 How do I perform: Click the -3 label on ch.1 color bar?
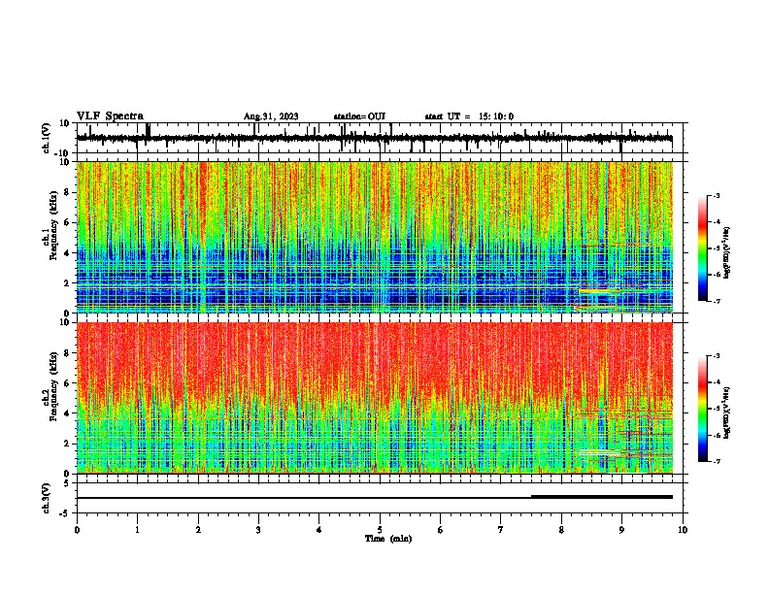[x=716, y=195]
